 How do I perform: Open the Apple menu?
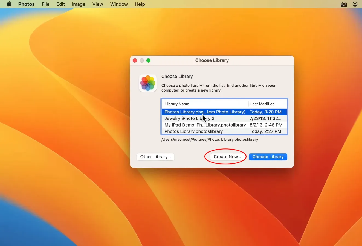[9, 4]
